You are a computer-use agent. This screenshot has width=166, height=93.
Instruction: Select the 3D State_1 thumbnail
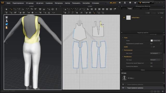(x=124, y=78)
